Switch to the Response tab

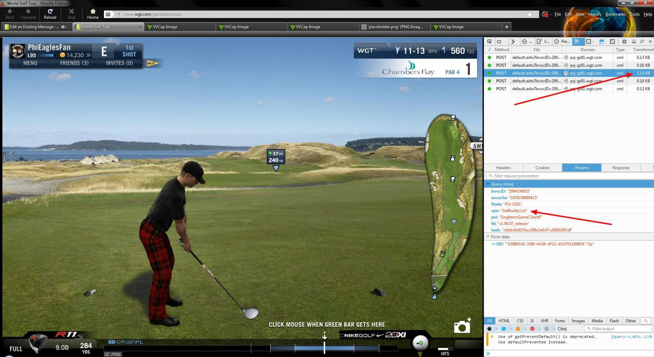coord(621,168)
